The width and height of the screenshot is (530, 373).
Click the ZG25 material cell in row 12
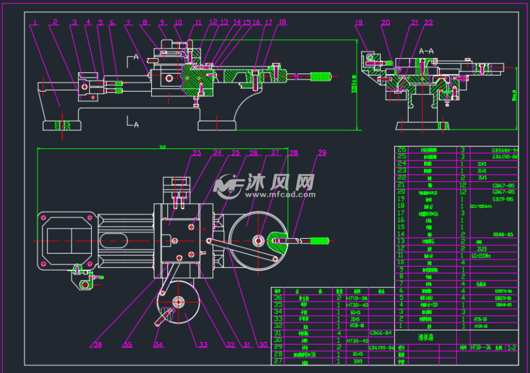tap(482, 249)
